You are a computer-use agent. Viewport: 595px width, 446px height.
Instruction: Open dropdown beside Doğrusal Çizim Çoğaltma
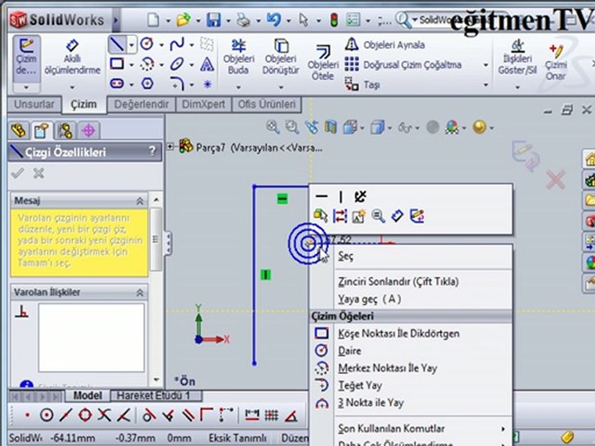pyautogui.click(x=486, y=65)
